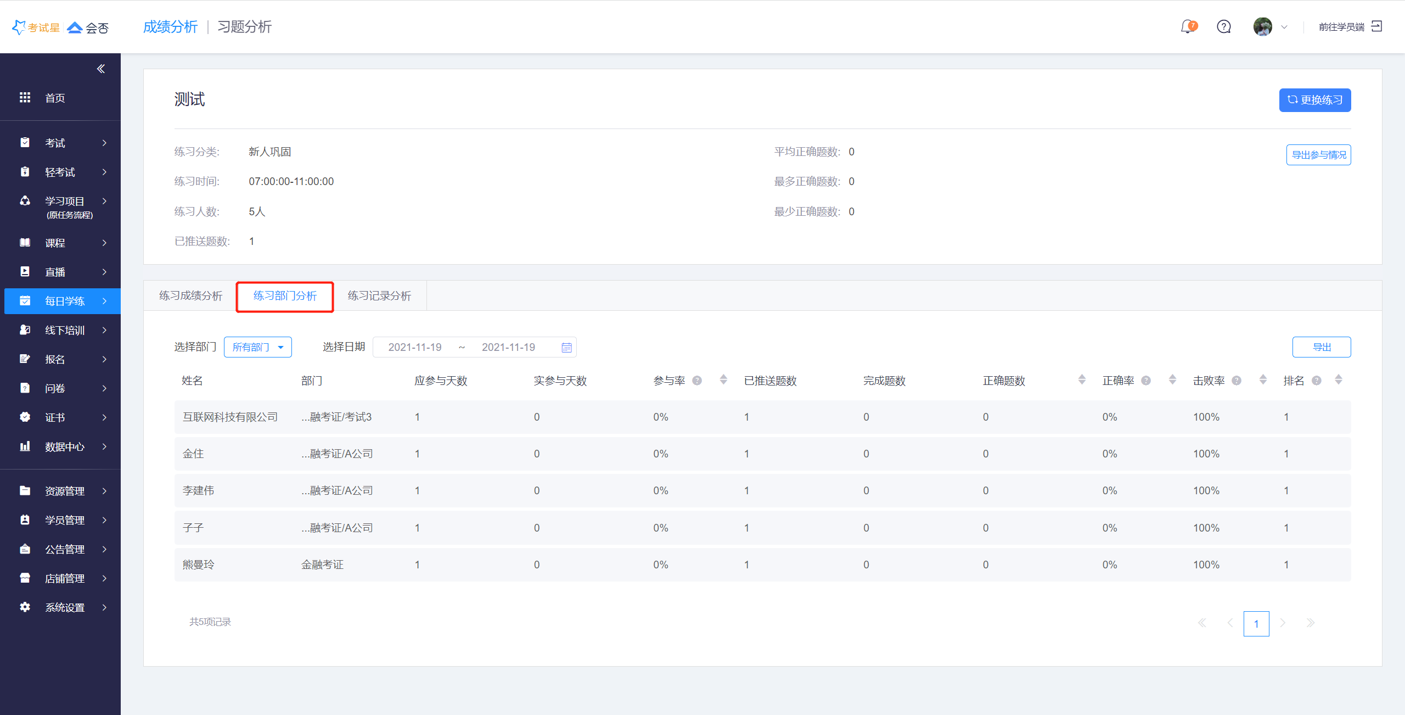The width and height of the screenshot is (1405, 715).
Task: Collapse the sidebar with double-arrow icon
Action: 101,69
